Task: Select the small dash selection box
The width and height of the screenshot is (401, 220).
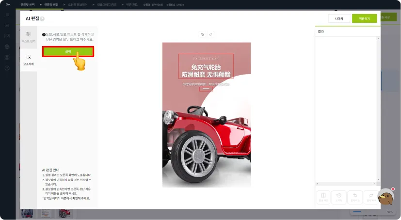Action: [x=206, y=89]
